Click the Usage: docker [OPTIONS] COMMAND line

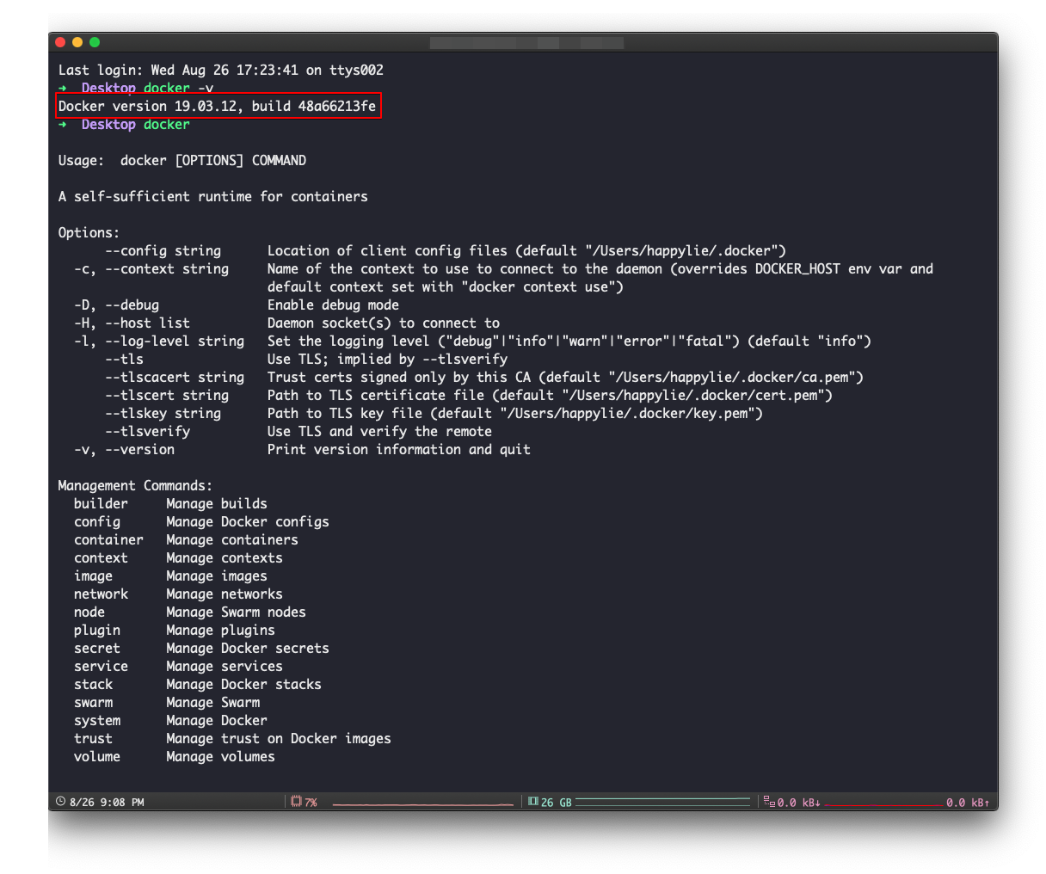182,161
